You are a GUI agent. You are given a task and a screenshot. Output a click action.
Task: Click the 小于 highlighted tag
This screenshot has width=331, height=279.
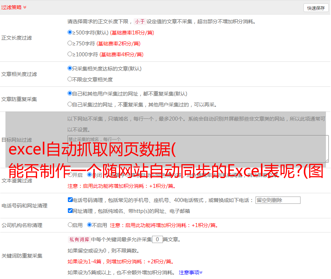pos(140,21)
